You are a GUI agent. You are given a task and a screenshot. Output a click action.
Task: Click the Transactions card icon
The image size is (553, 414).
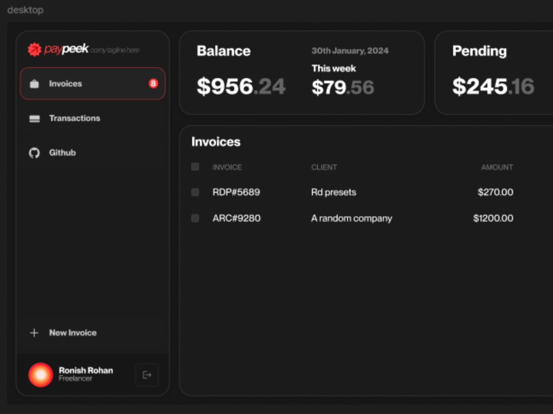(34, 119)
